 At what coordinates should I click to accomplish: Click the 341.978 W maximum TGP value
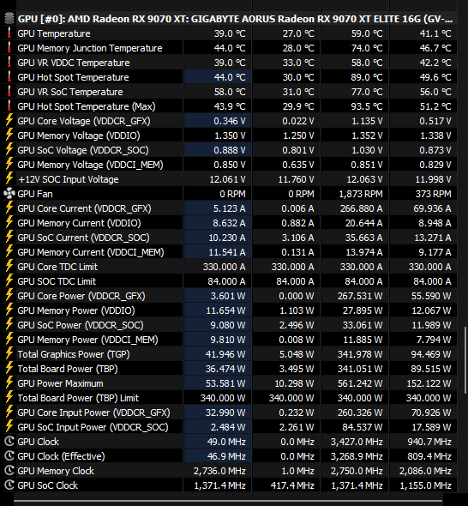(x=360, y=354)
